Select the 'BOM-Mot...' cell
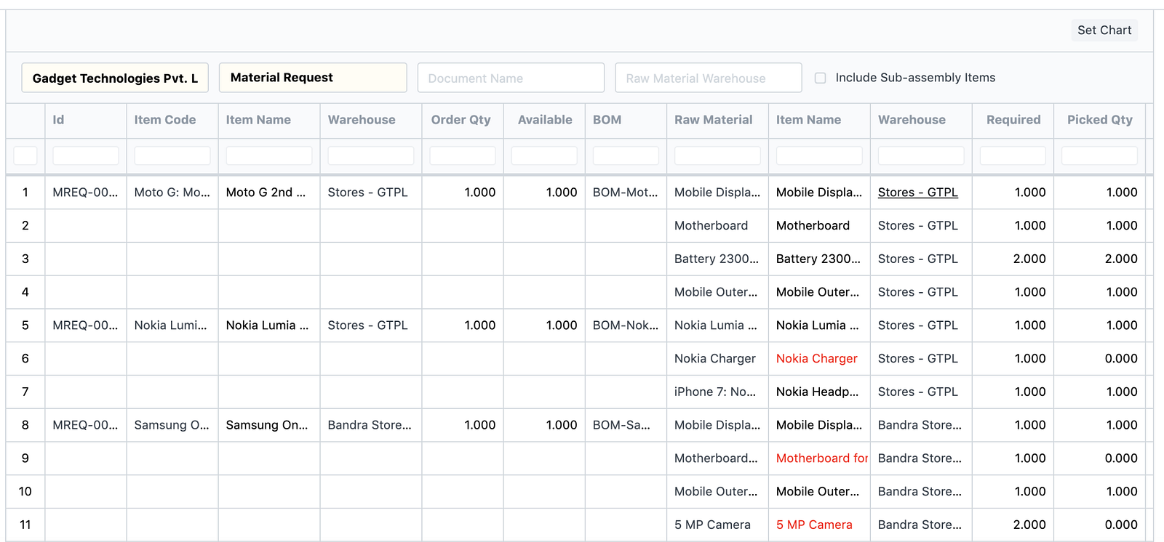This screenshot has width=1164, height=542. (625, 193)
